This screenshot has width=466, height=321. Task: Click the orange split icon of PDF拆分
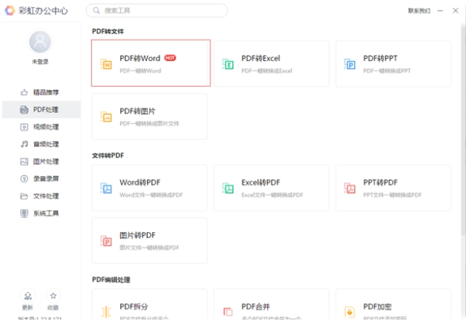click(x=106, y=312)
